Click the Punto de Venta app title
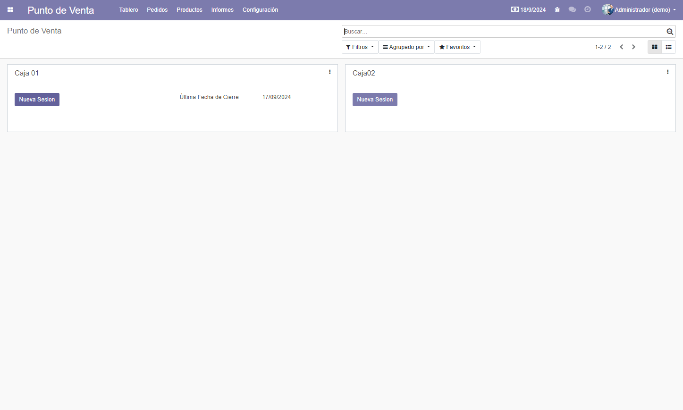The height and width of the screenshot is (410, 683). tap(61, 10)
